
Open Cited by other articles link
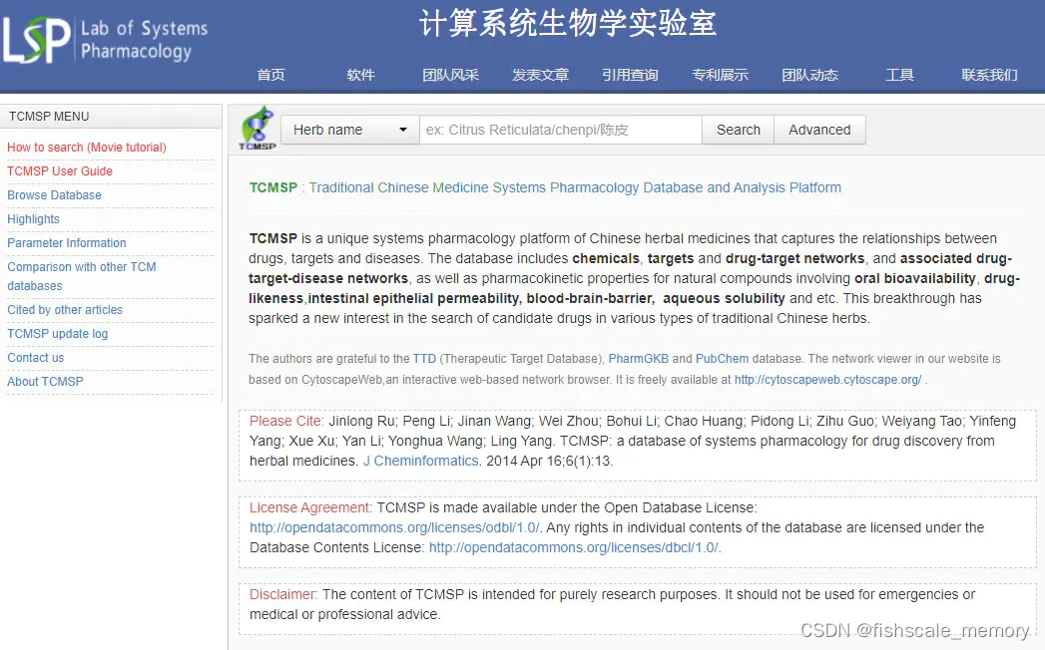pyautogui.click(x=65, y=310)
